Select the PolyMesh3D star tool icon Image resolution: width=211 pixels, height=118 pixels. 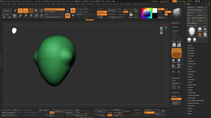[x=205, y=29]
